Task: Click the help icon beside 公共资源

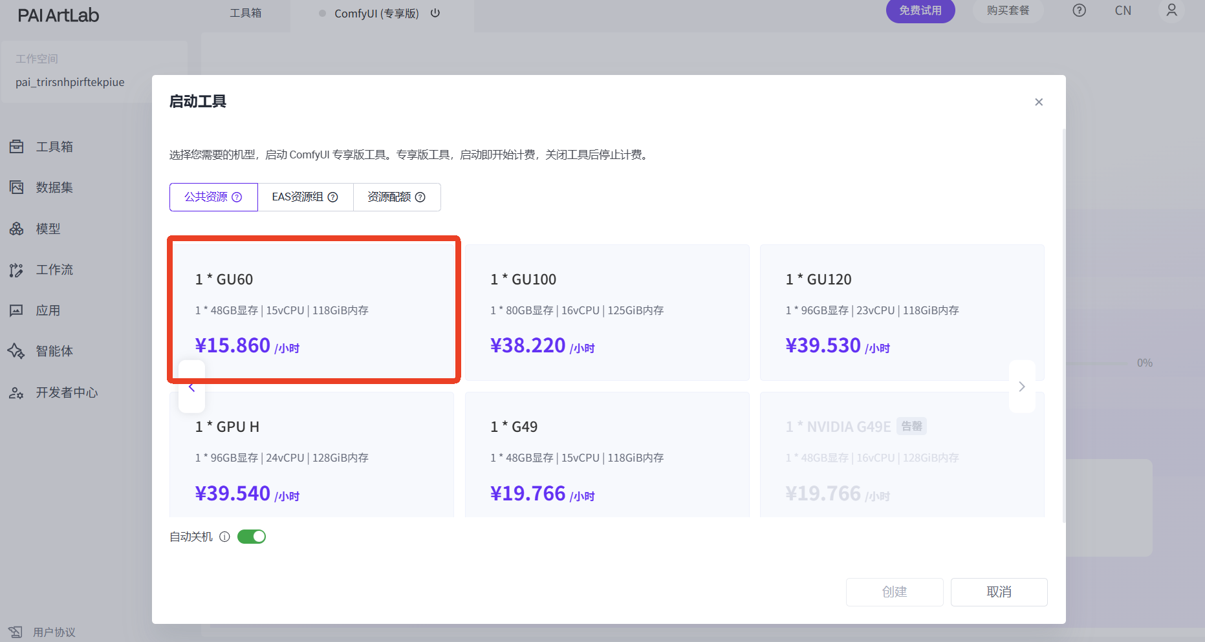Action: click(x=237, y=197)
